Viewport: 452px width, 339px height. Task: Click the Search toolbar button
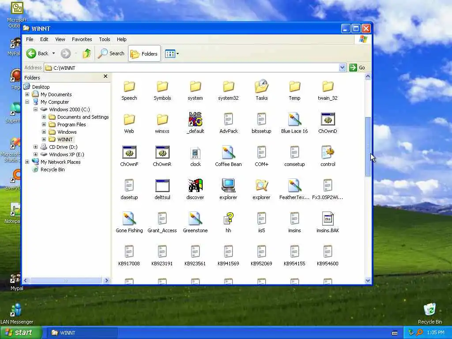click(x=111, y=53)
